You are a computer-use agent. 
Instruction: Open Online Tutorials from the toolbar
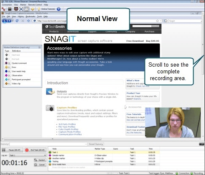pyautogui.click(x=46, y=9)
